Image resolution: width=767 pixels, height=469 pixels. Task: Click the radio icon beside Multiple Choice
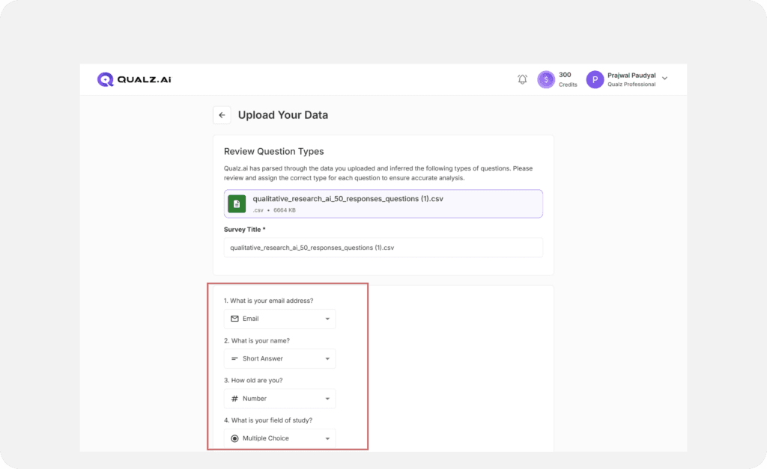coord(234,438)
